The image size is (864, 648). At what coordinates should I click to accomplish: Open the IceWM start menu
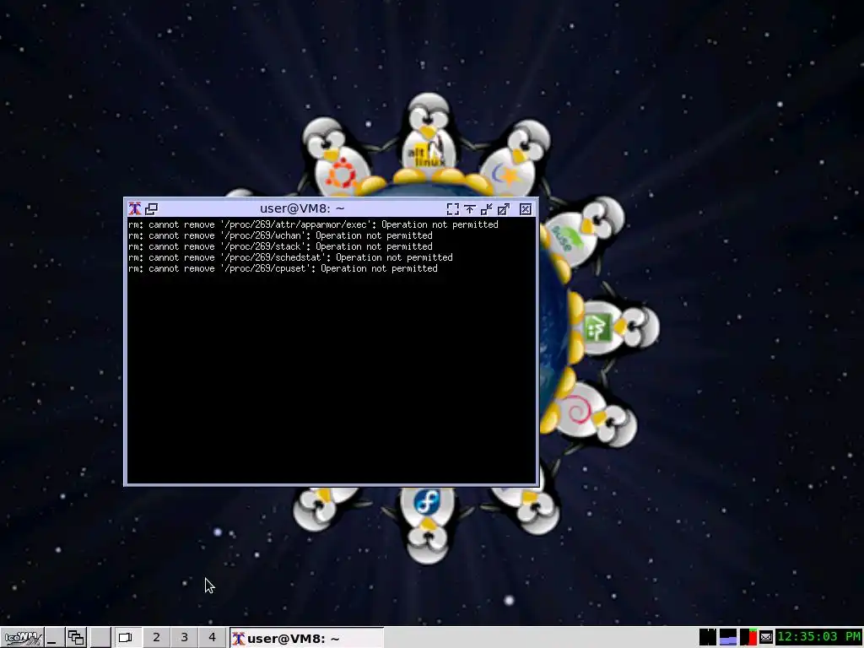point(22,638)
